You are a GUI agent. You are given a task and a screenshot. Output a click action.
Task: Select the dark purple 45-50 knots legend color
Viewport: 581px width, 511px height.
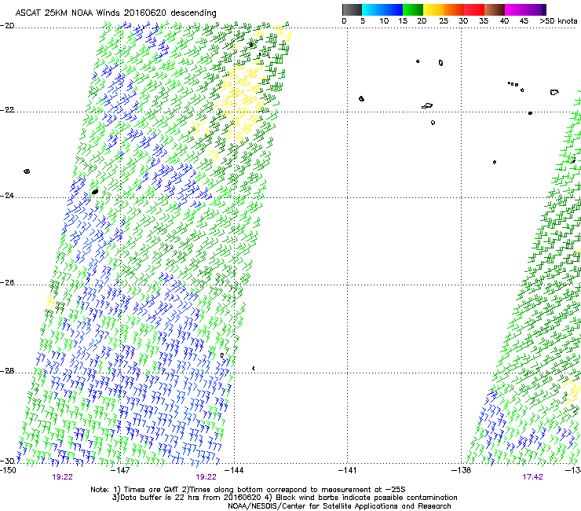click(535, 9)
